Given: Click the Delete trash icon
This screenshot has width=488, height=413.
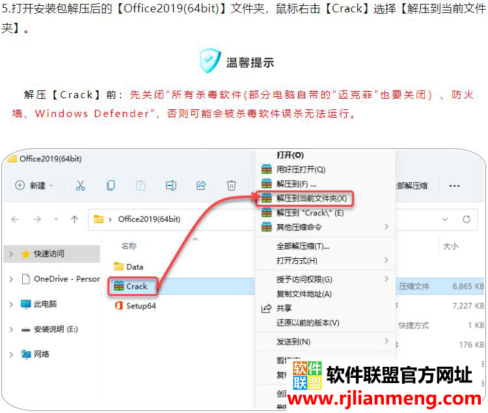Looking at the screenshot, I should point(231,185).
